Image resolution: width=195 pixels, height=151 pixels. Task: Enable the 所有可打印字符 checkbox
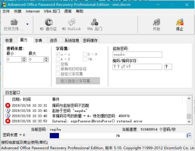click(58, 69)
